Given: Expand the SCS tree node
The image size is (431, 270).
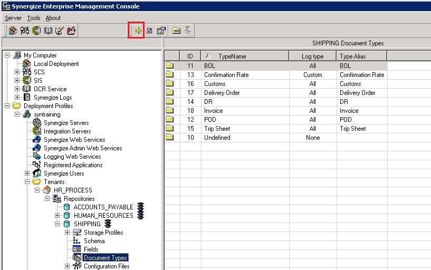Looking at the screenshot, I should click(17, 72).
